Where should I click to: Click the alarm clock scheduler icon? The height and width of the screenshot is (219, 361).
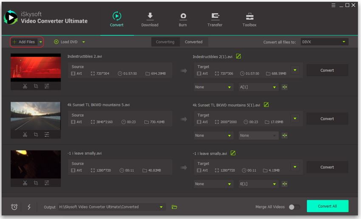14,207
